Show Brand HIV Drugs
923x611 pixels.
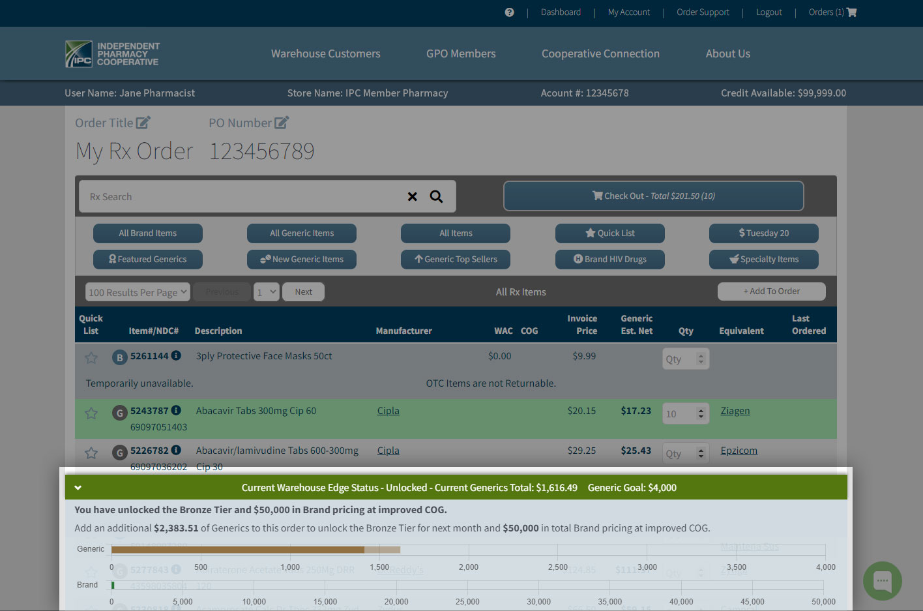pyautogui.click(x=610, y=260)
